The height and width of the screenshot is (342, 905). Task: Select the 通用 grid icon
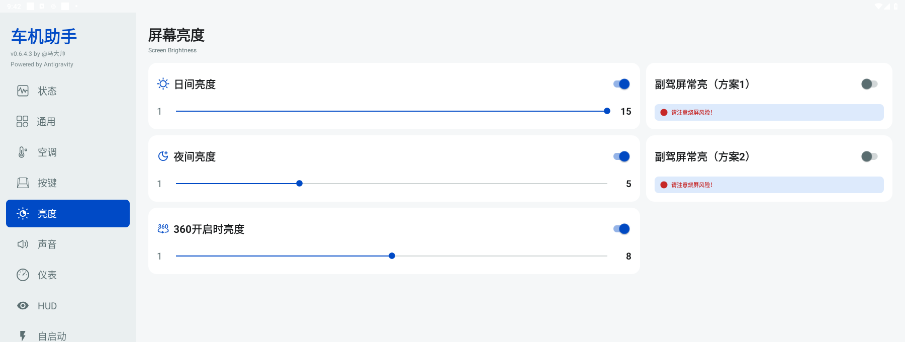22,122
